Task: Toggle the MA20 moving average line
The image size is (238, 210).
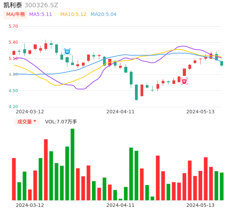Action: 103,14
